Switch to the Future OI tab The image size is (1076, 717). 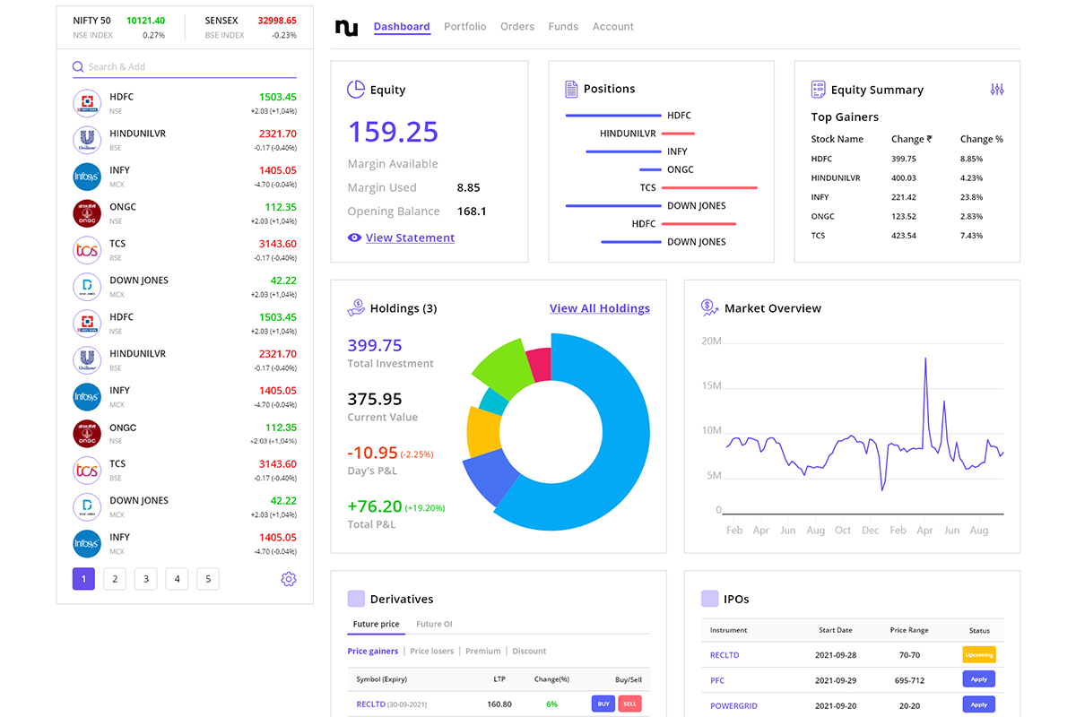coord(434,624)
